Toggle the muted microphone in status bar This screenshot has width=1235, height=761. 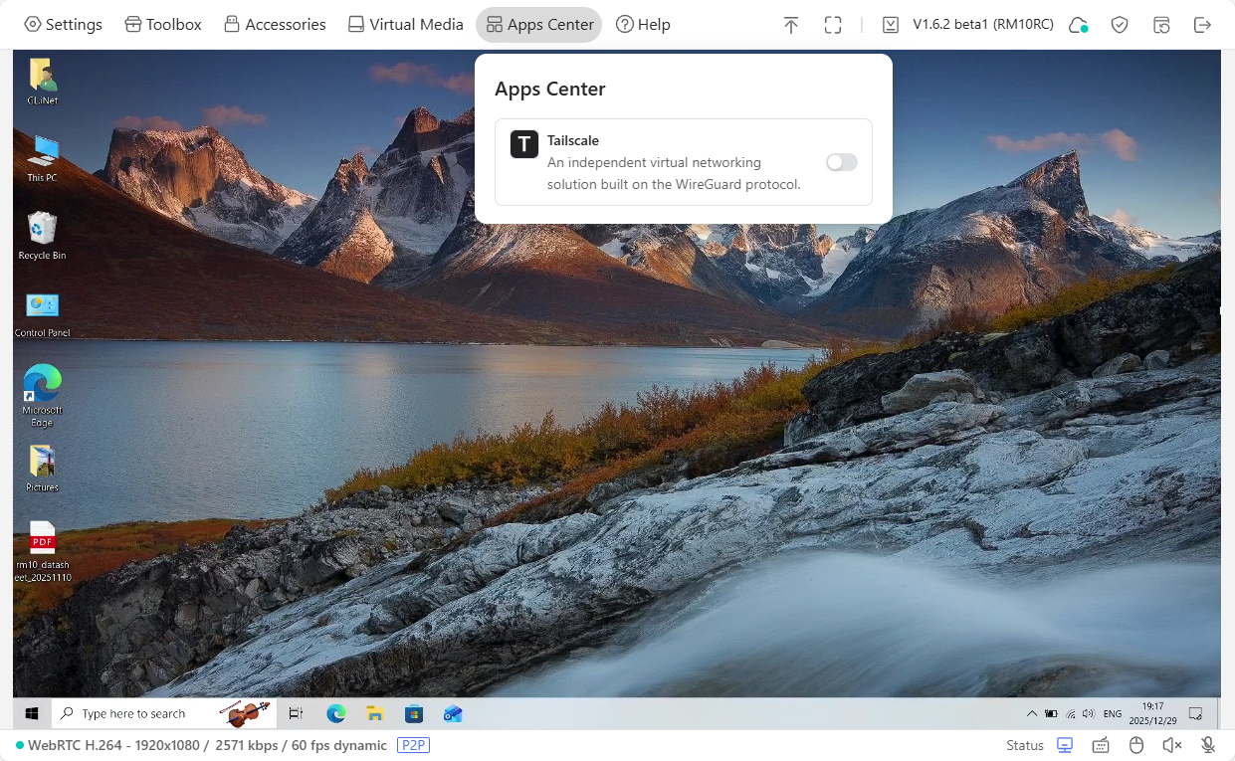click(1208, 745)
